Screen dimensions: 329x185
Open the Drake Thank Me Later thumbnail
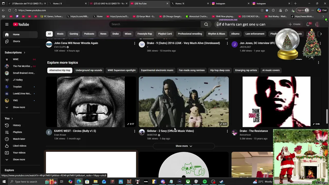276,102
